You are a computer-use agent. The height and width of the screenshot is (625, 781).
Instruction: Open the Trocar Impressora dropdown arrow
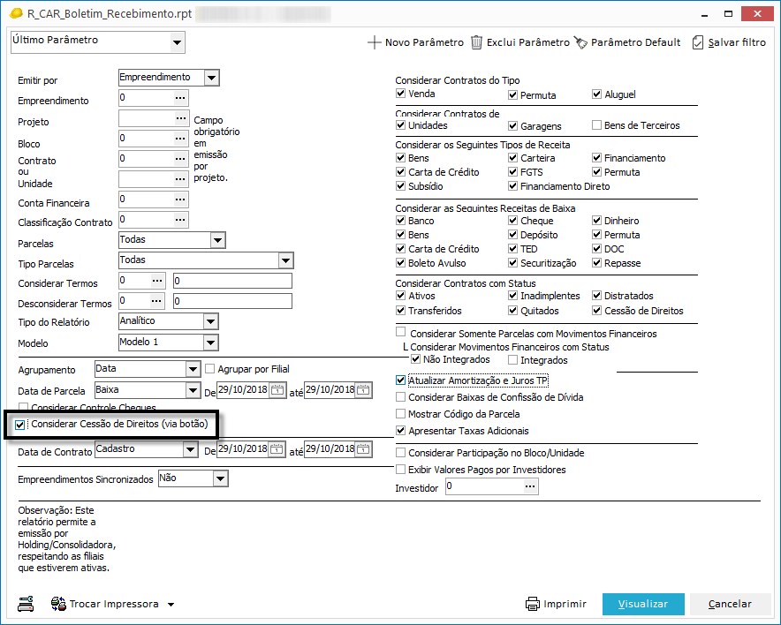click(171, 605)
